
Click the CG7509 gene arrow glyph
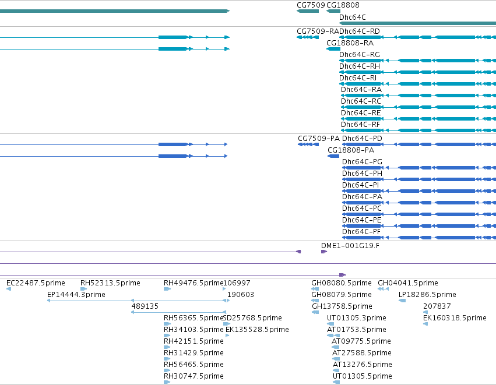pos(308,11)
